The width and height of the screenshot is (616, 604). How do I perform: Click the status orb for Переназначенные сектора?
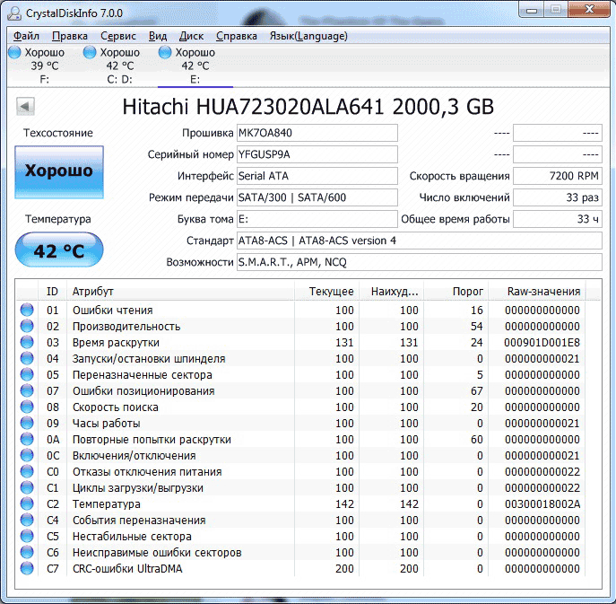[x=26, y=375]
